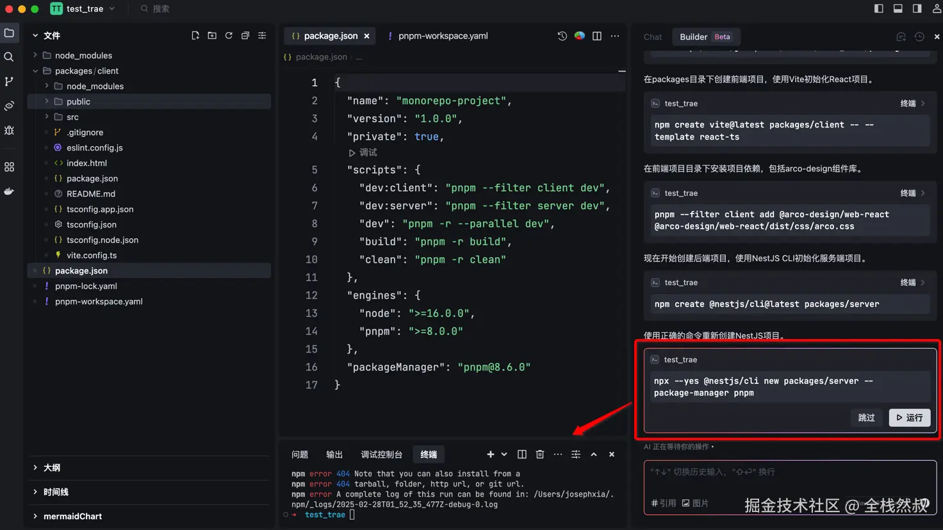Open tsconfig.app.json in the explorer
This screenshot has height=530, width=943.
(x=100, y=209)
